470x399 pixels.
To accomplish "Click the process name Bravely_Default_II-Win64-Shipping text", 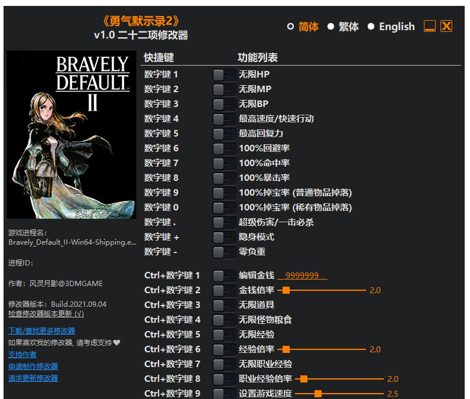I will coord(72,242).
